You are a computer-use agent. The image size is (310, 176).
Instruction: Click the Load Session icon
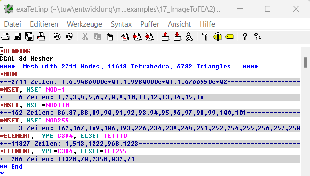coord(165,37)
